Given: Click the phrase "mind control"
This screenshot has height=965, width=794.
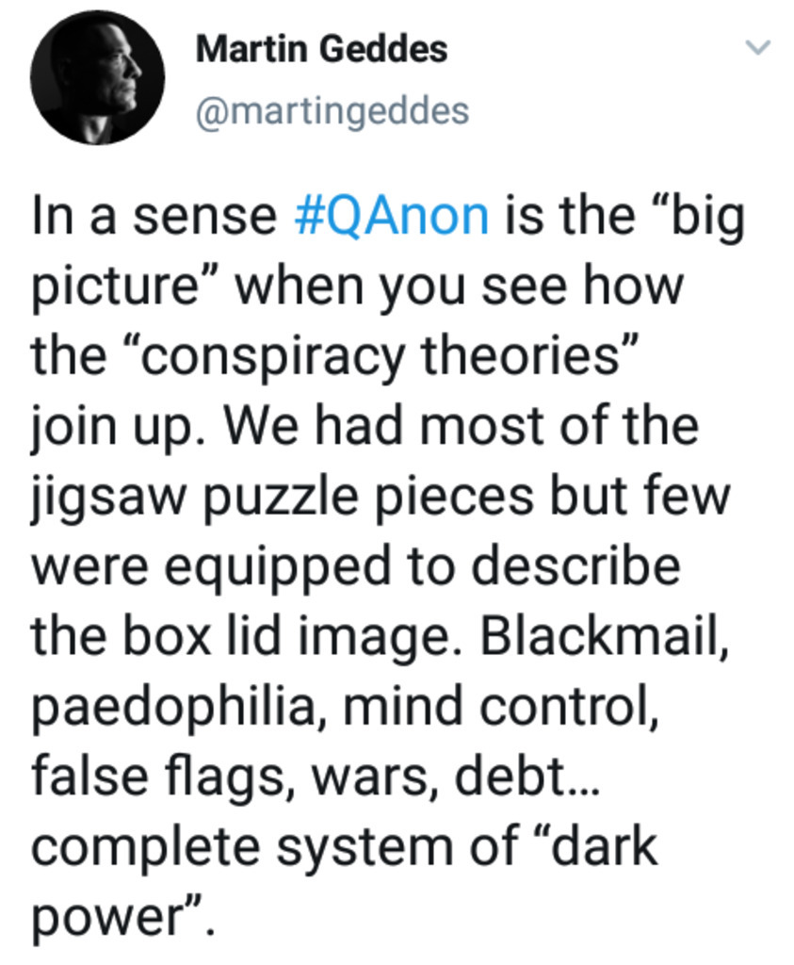Looking at the screenshot, I should [x=500, y=706].
